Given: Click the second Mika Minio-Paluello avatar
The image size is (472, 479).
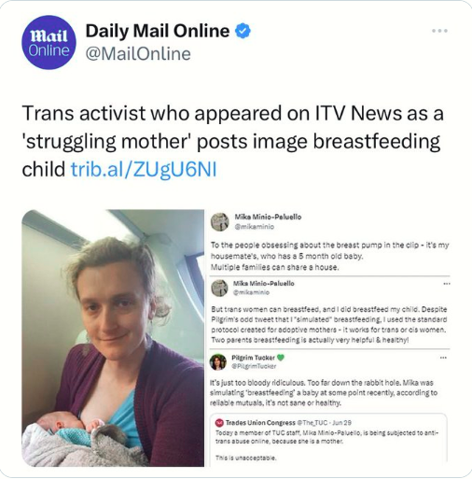Looking at the screenshot, I should (219, 288).
